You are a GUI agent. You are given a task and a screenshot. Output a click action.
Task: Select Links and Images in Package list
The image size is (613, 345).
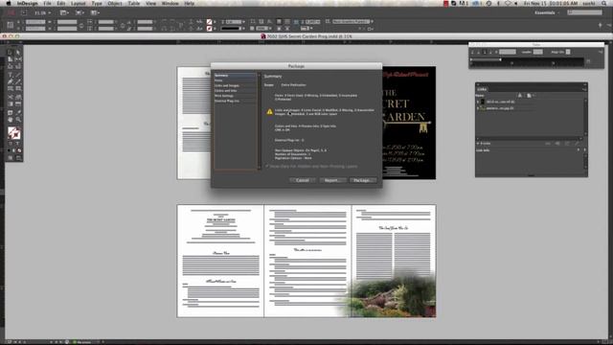[235, 85]
